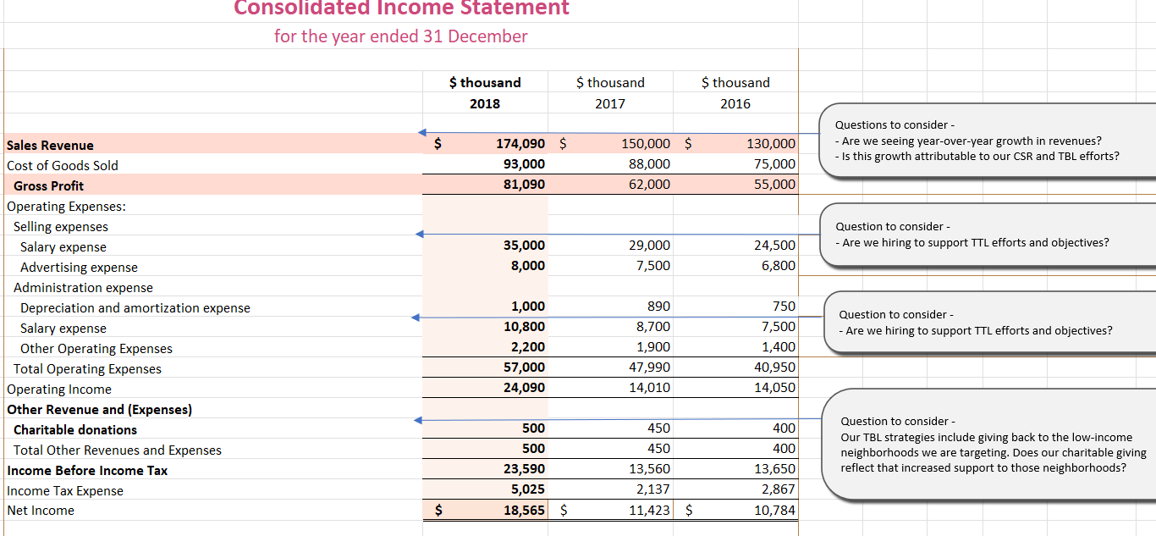
Task: Click the Operating Income row label
Action: pyautogui.click(x=58, y=388)
